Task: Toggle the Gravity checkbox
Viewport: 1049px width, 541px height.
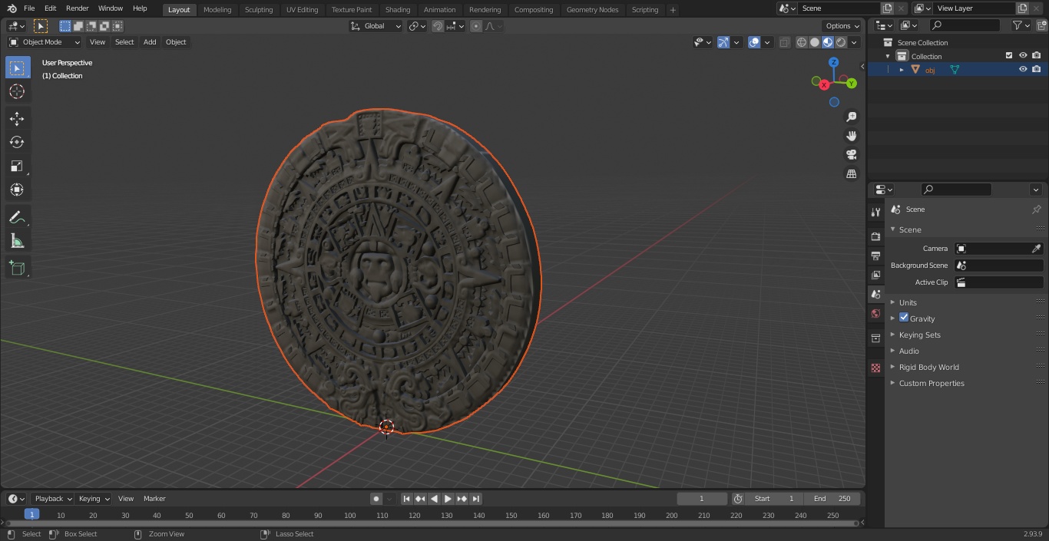Action: click(x=904, y=318)
